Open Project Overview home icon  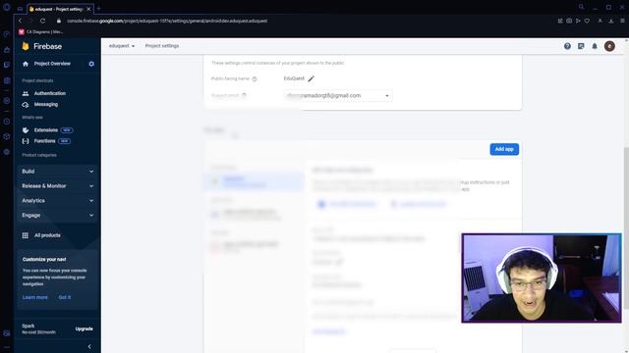tap(26, 64)
